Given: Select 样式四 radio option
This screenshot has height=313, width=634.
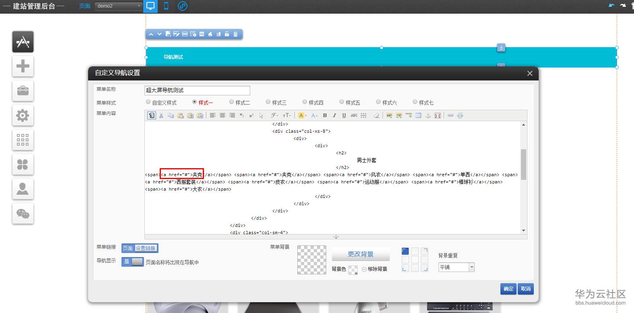Looking at the screenshot, I should [x=305, y=102].
